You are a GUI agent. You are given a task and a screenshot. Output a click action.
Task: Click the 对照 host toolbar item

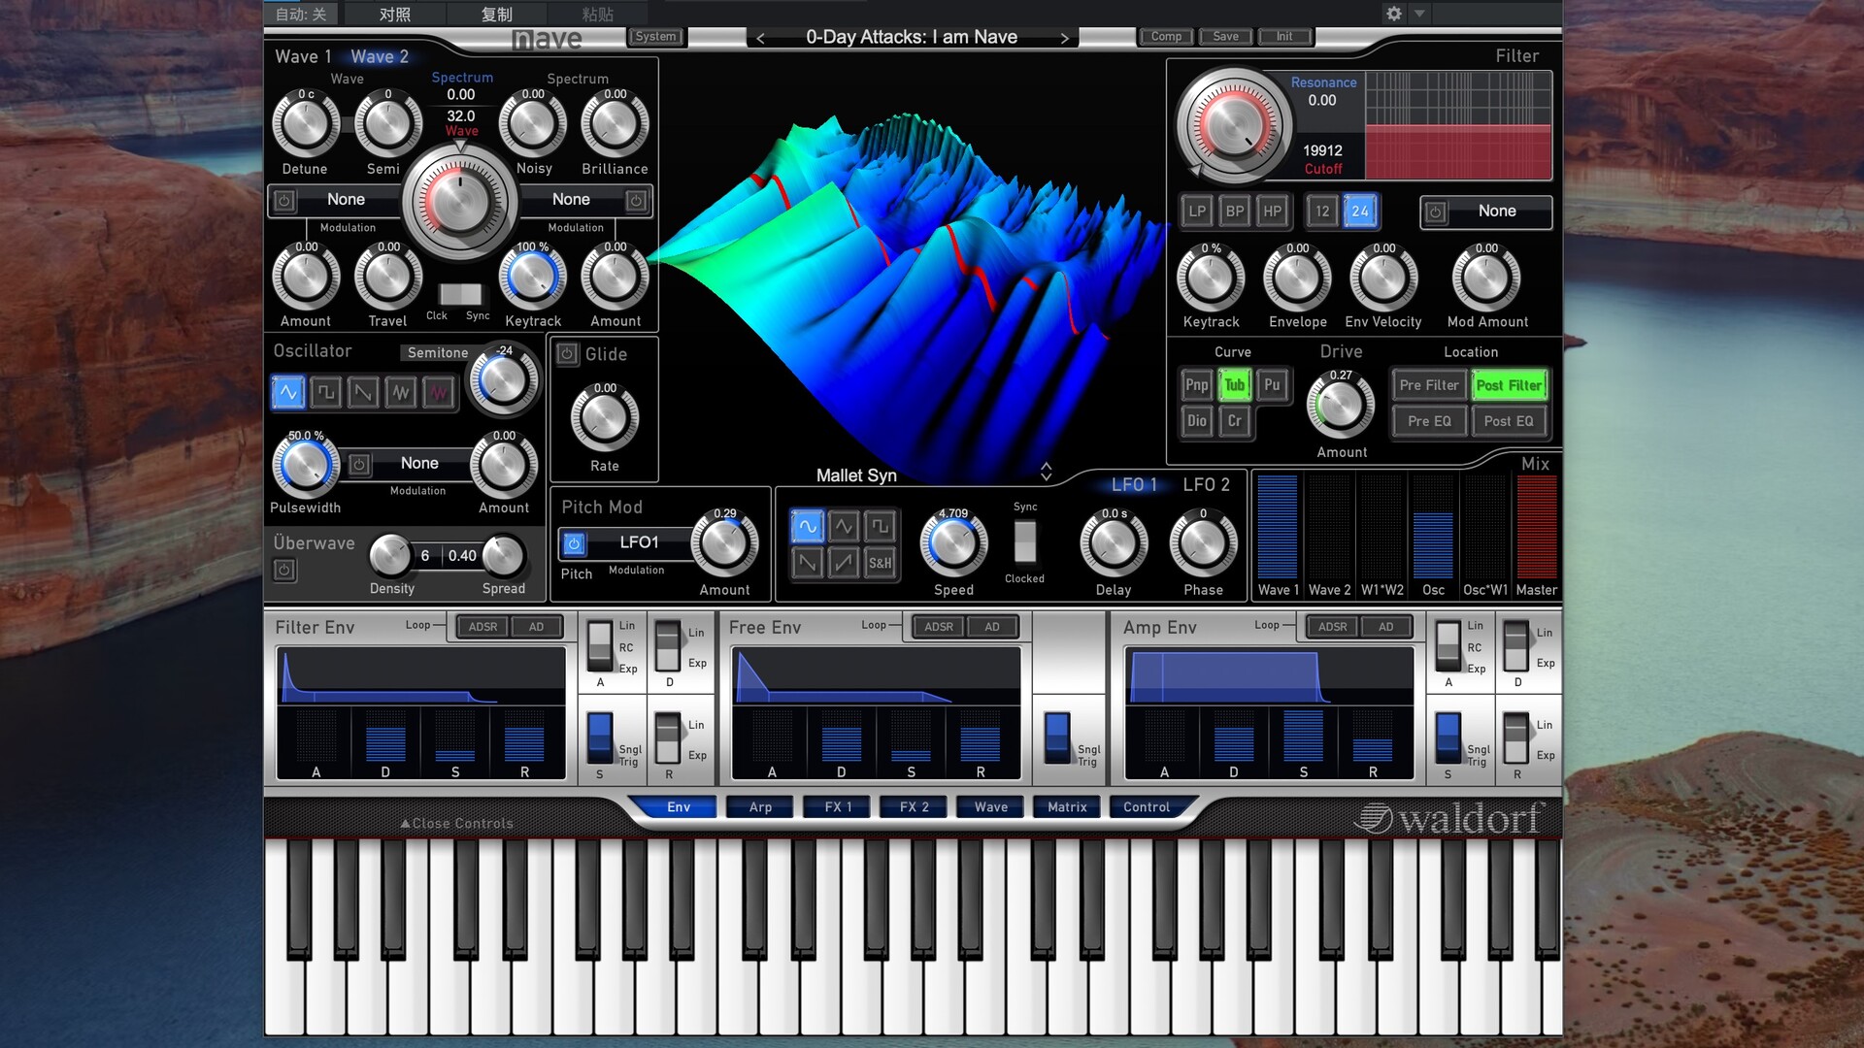pos(394,14)
